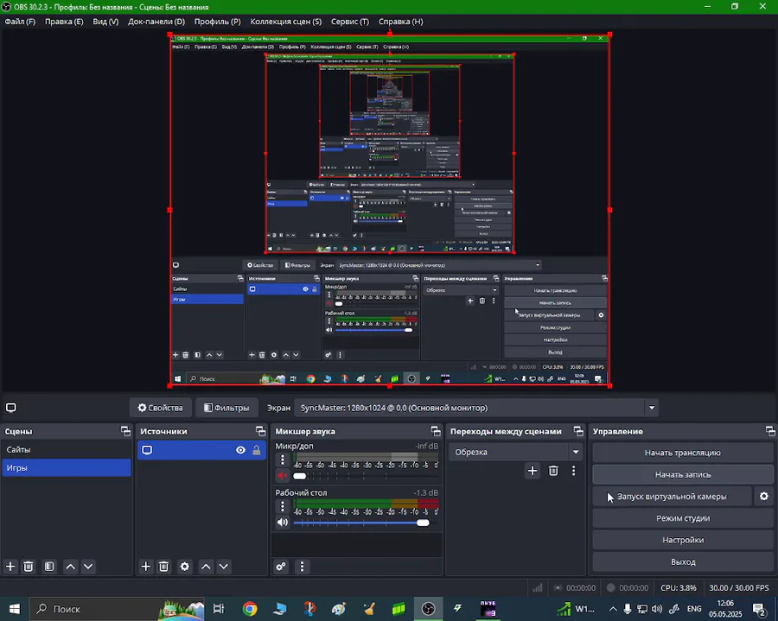778x621 pixels.
Task: Open the Справка menu
Action: click(401, 22)
